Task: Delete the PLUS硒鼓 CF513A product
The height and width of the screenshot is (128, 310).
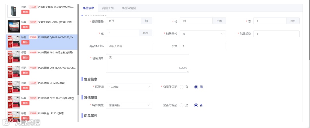Action: pos(25,103)
